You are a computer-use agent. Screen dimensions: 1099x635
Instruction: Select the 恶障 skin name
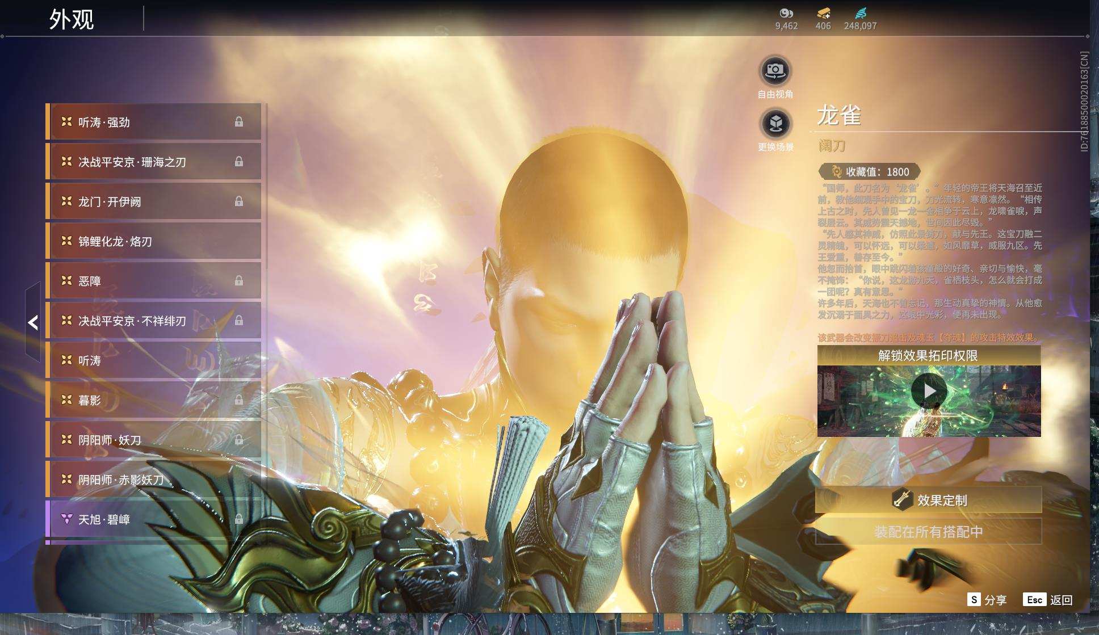pyautogui.click(x=90, y=281)
